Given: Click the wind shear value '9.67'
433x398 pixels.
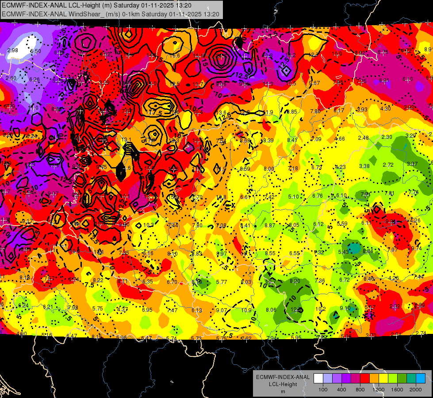Looking at the screenshot, I should click(314, 83).
